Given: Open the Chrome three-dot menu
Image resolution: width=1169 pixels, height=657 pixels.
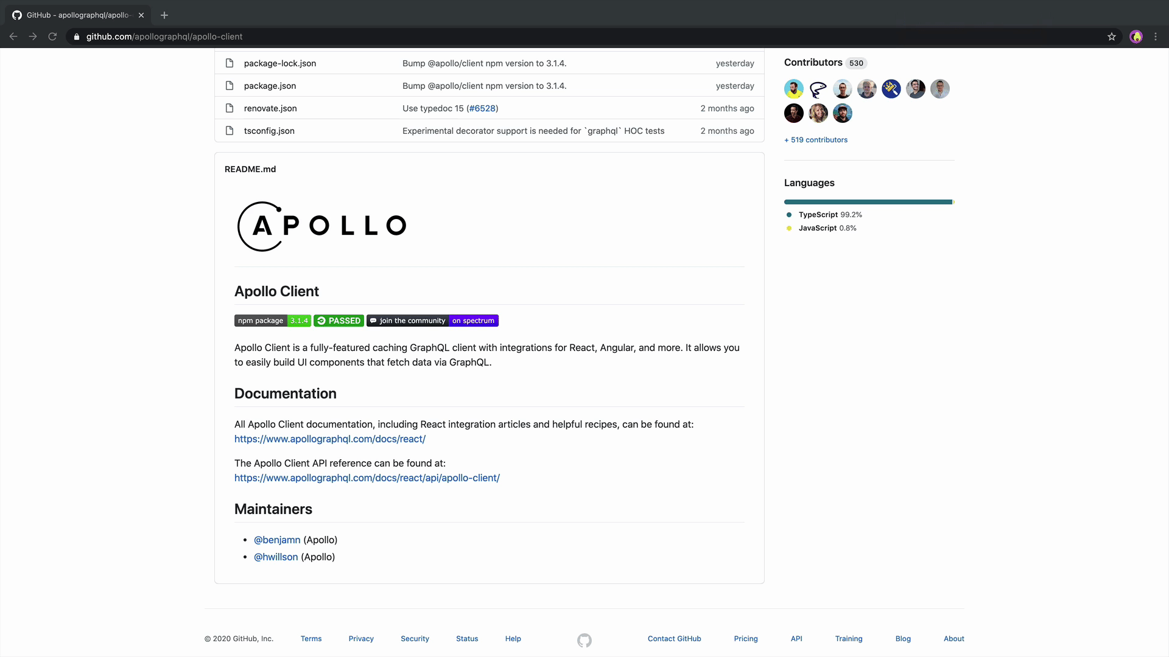Looking at the screenshot, I should point(1156,36).
